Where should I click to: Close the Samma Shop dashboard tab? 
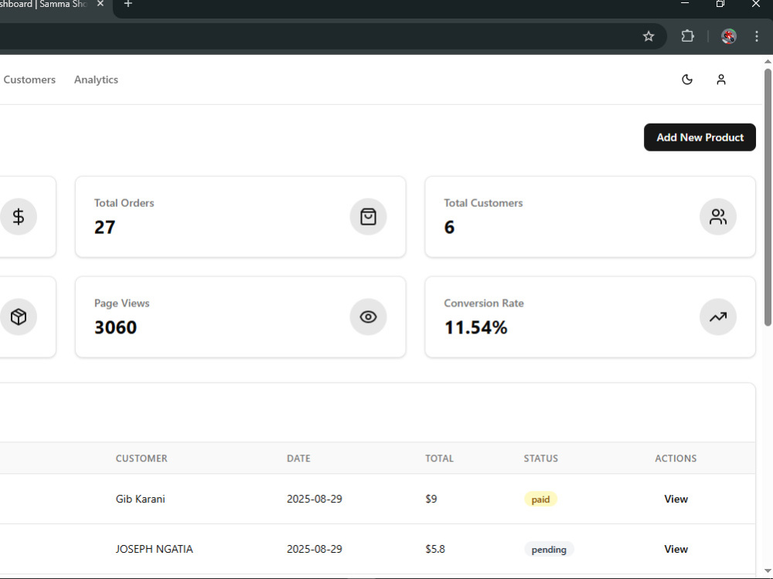pyautogui.click(x=100, y=4)
